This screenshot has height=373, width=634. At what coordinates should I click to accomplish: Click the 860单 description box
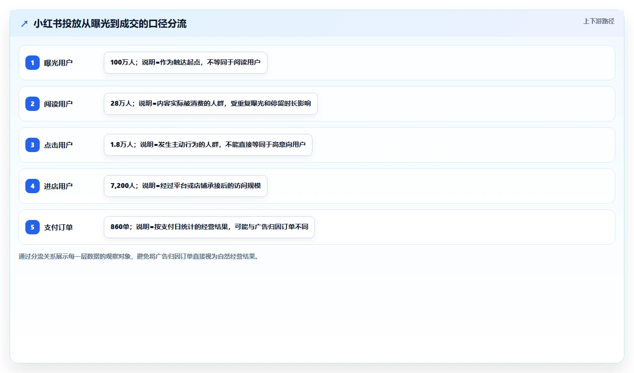[209, 227]
